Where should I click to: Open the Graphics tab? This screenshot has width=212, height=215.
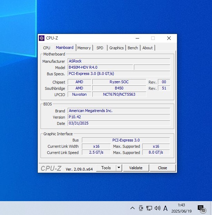117,48
